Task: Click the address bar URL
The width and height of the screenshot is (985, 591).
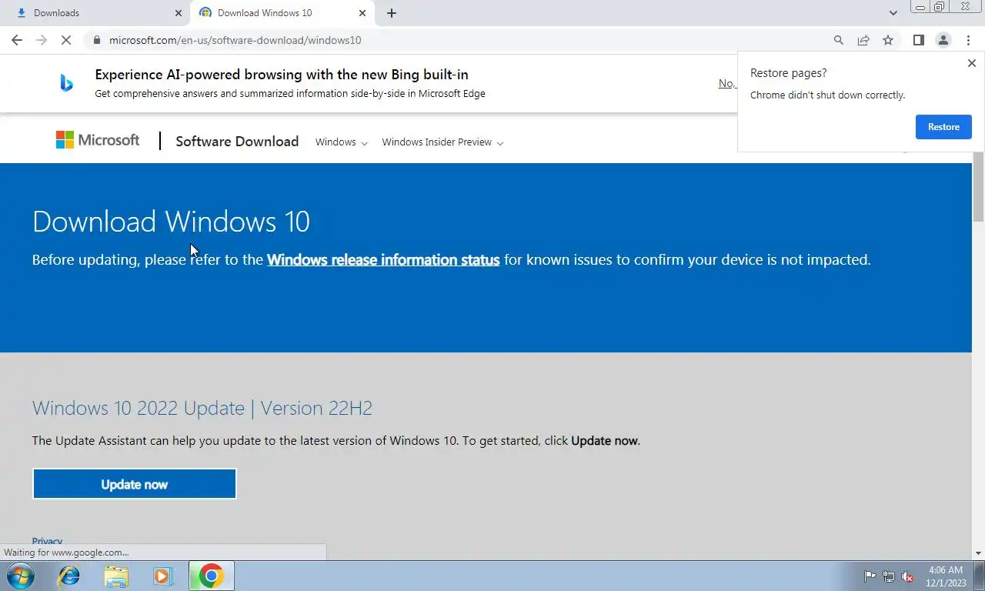Action: tap(235, 40)
